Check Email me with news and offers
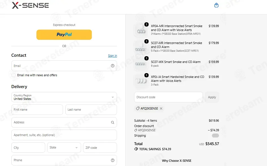The width and height of the screenshot is (267, 166). pos(14,75)
